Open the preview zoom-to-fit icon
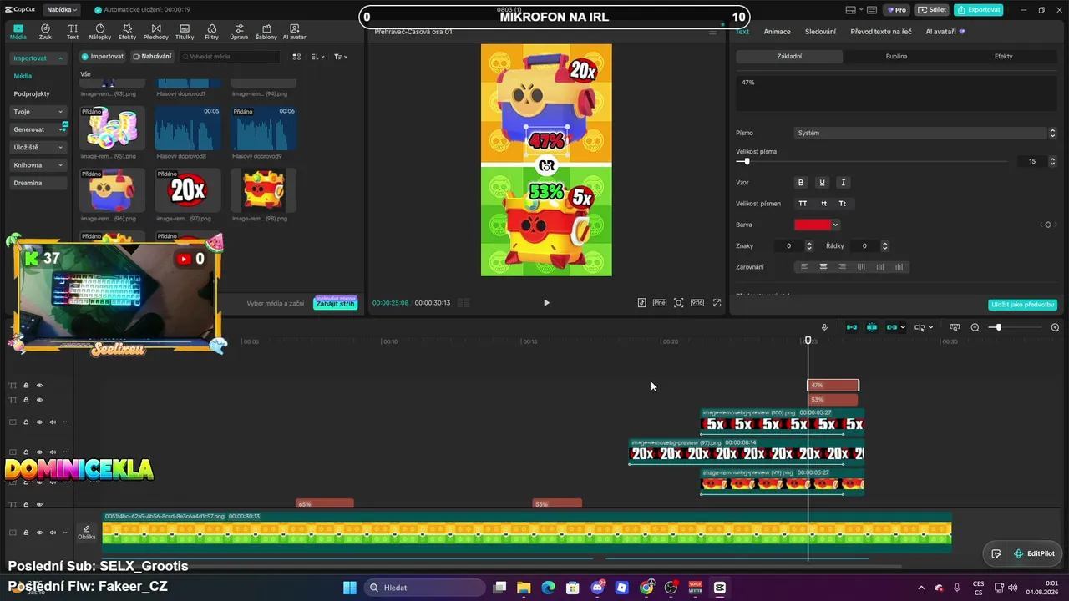 678,303
